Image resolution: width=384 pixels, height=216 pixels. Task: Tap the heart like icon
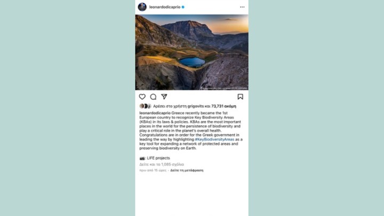(142, 97)
